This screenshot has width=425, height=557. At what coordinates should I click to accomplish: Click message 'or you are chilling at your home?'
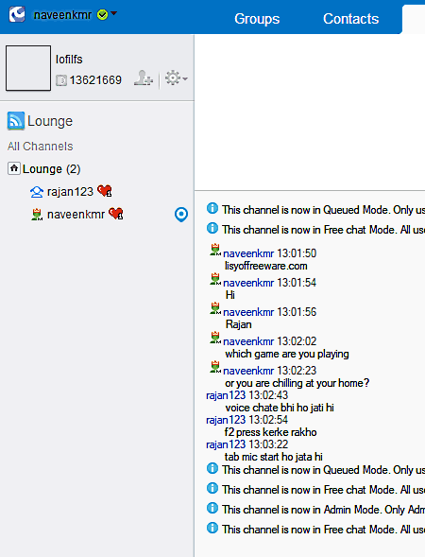tap(297, 383)
